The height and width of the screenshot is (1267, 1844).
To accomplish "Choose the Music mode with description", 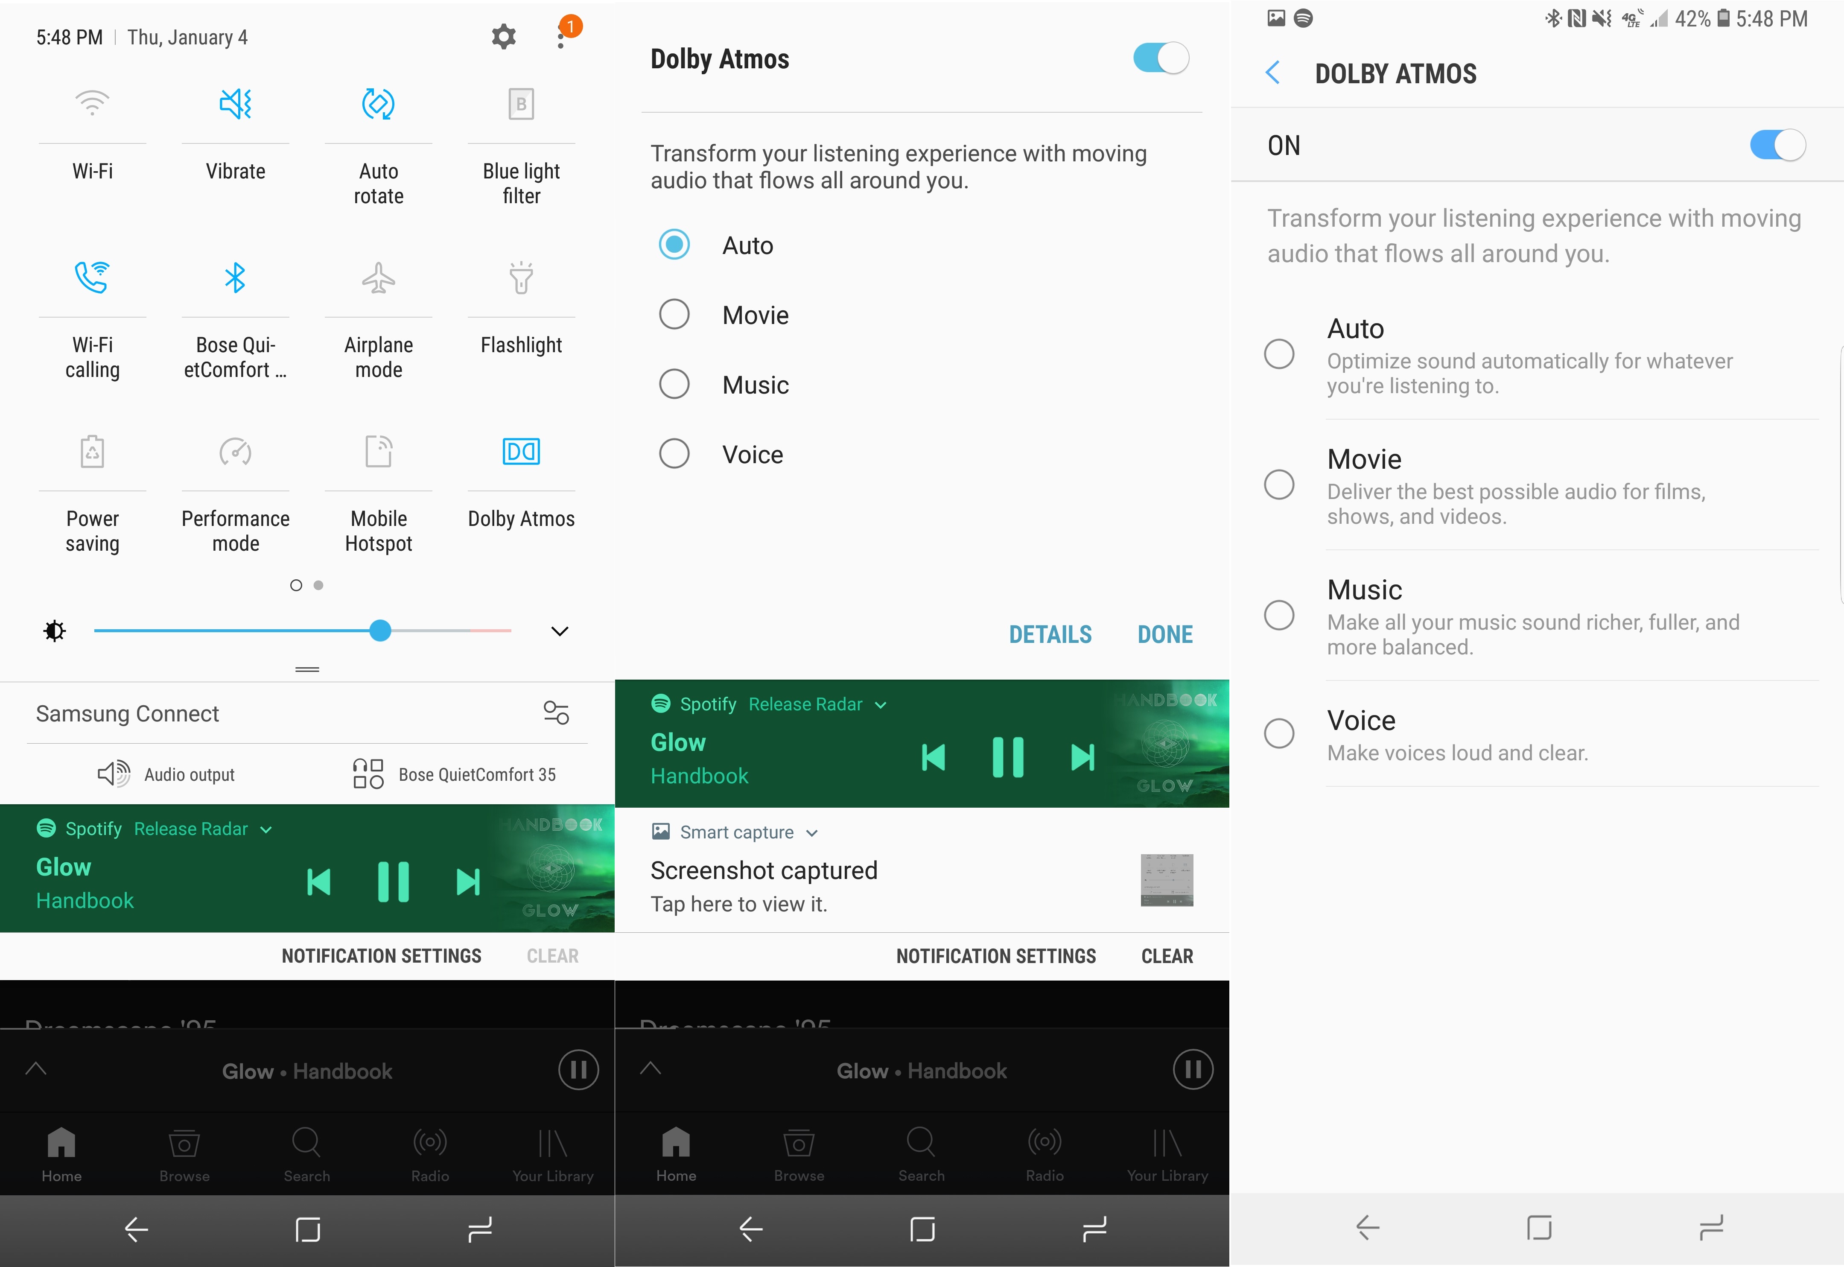I will (x=1279, y=615).
